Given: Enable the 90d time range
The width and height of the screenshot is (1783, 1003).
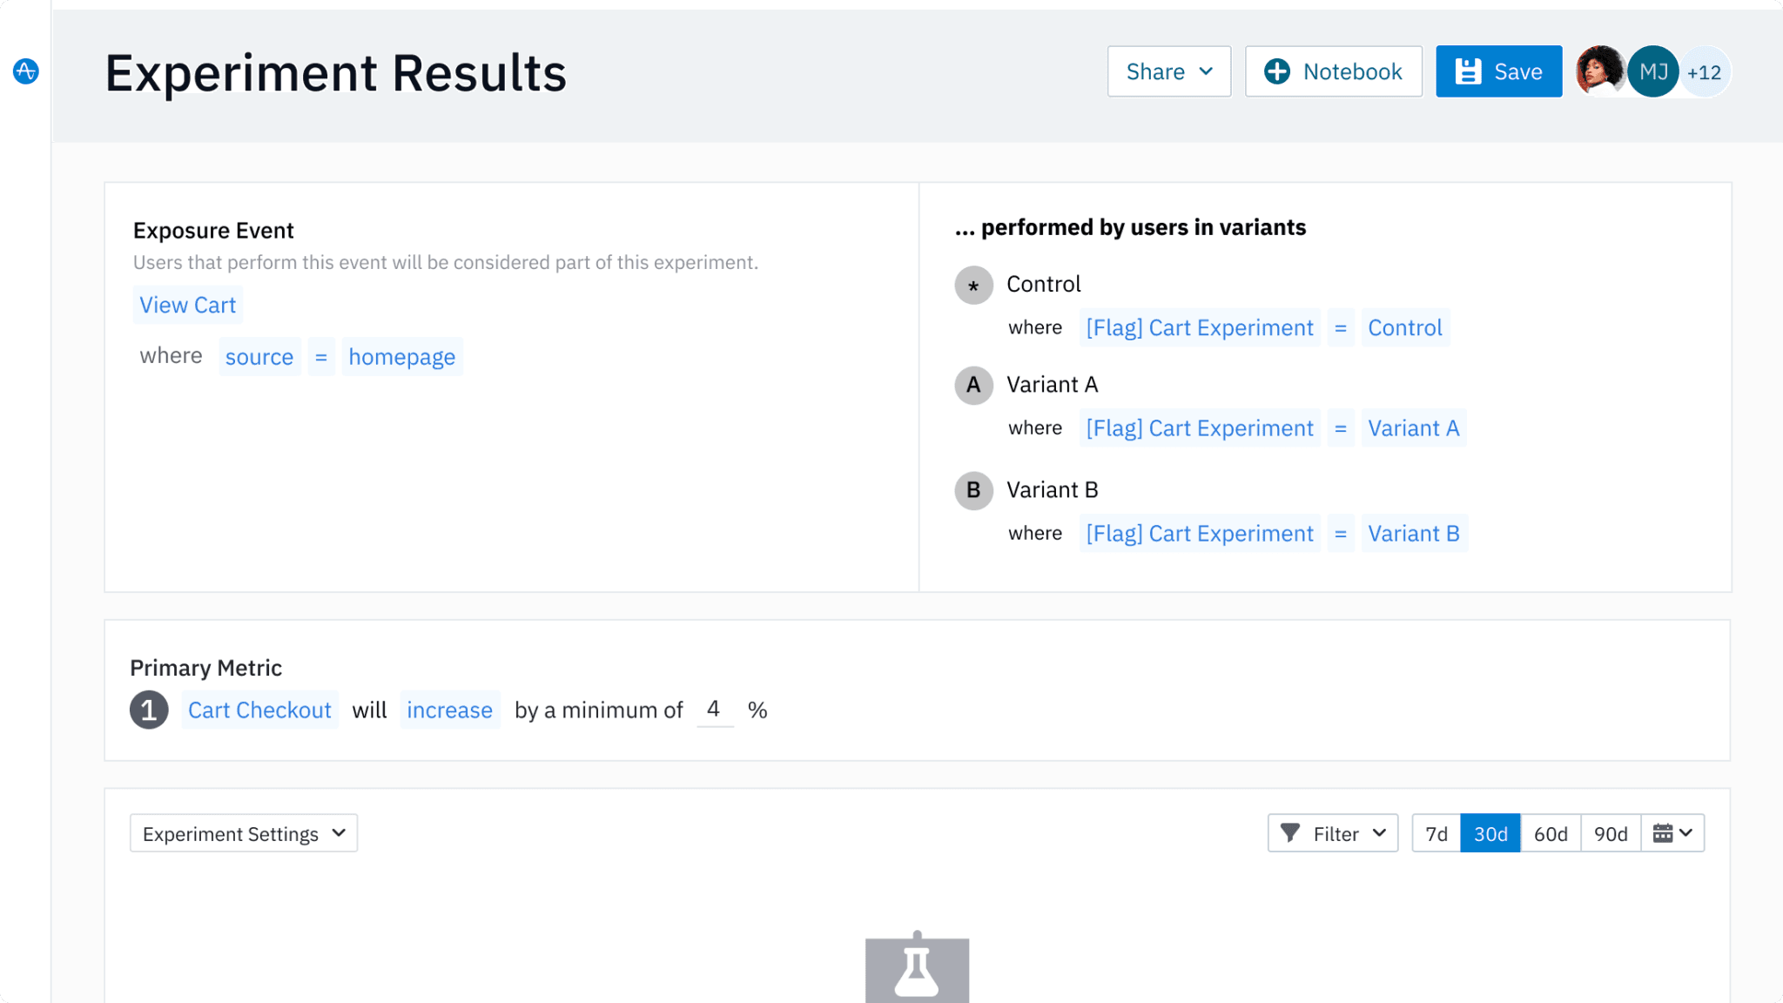Looking at the screenshot, I should pyautogui.click(x=1611, y=833).
